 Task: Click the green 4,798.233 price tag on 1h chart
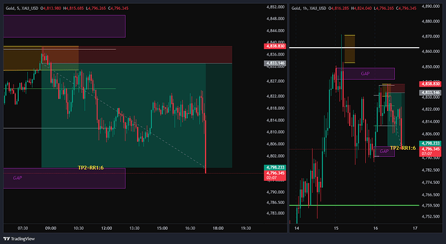pyautogui.click(x=430, y=143)
